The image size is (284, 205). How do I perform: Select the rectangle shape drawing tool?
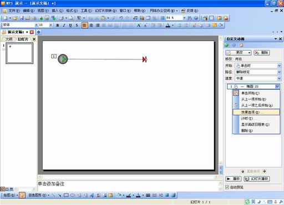point(66,195)
